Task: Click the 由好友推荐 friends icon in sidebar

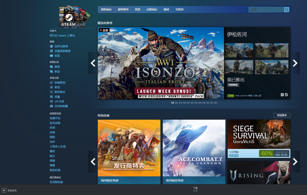Action: tap(51, 46)
